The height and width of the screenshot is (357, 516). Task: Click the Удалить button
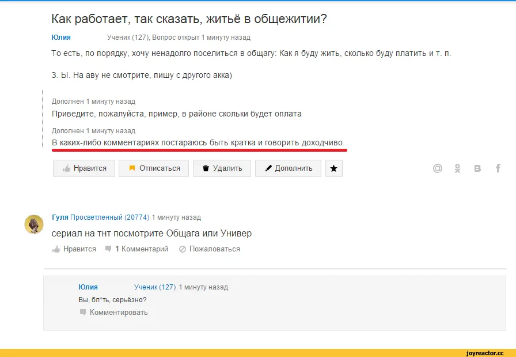point(222,168)
